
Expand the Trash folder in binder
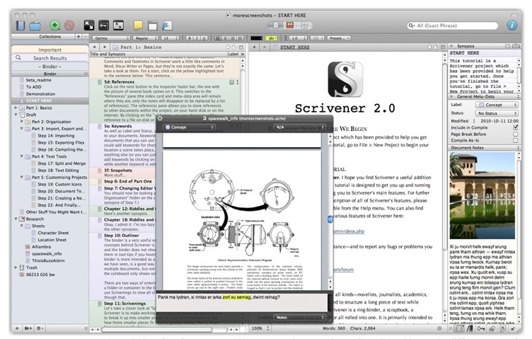(16, 268)
